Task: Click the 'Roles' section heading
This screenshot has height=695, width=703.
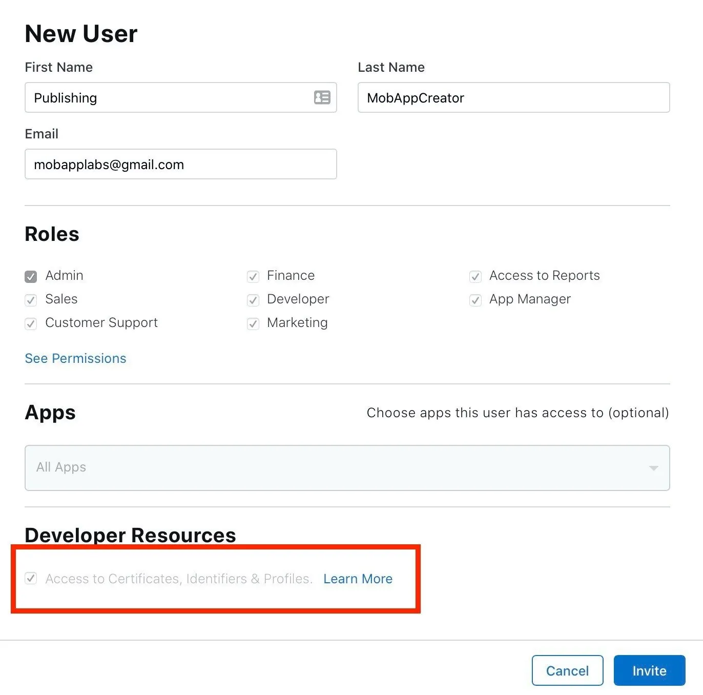Action: 52,234
